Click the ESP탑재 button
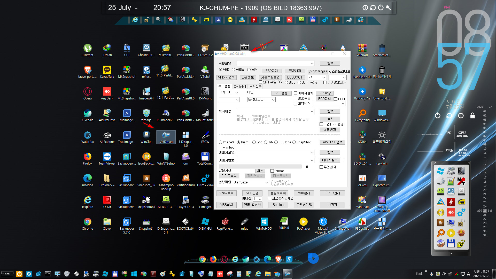 pyautogui.click(x=272, y=71)
